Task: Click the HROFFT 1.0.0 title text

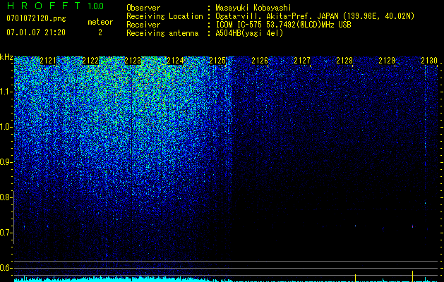Action: click(x=56, y=6)
